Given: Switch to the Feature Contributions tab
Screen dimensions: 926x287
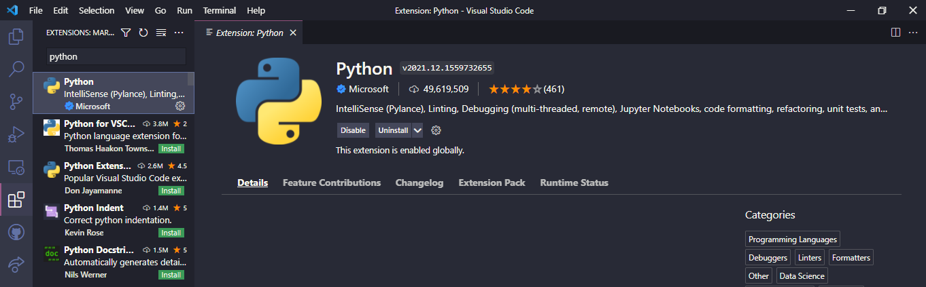Looking at the screenshot, I should click(332, 183).
